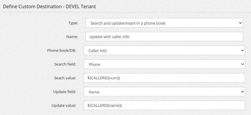
Task: Click the 'Define Custom Destination - DEVEL Tenant' heading
Action: [x=49, y=6]
